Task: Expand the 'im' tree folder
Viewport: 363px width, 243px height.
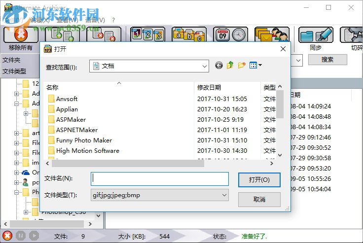Action: coord(16,163)
